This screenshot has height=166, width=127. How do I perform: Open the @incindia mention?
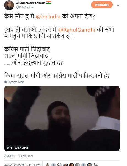point(48,17)
